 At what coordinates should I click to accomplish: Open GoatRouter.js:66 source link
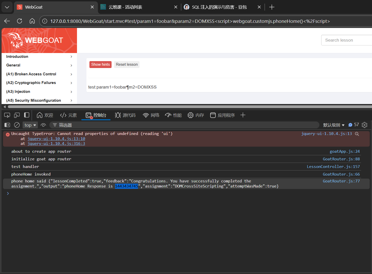(341, 174)
